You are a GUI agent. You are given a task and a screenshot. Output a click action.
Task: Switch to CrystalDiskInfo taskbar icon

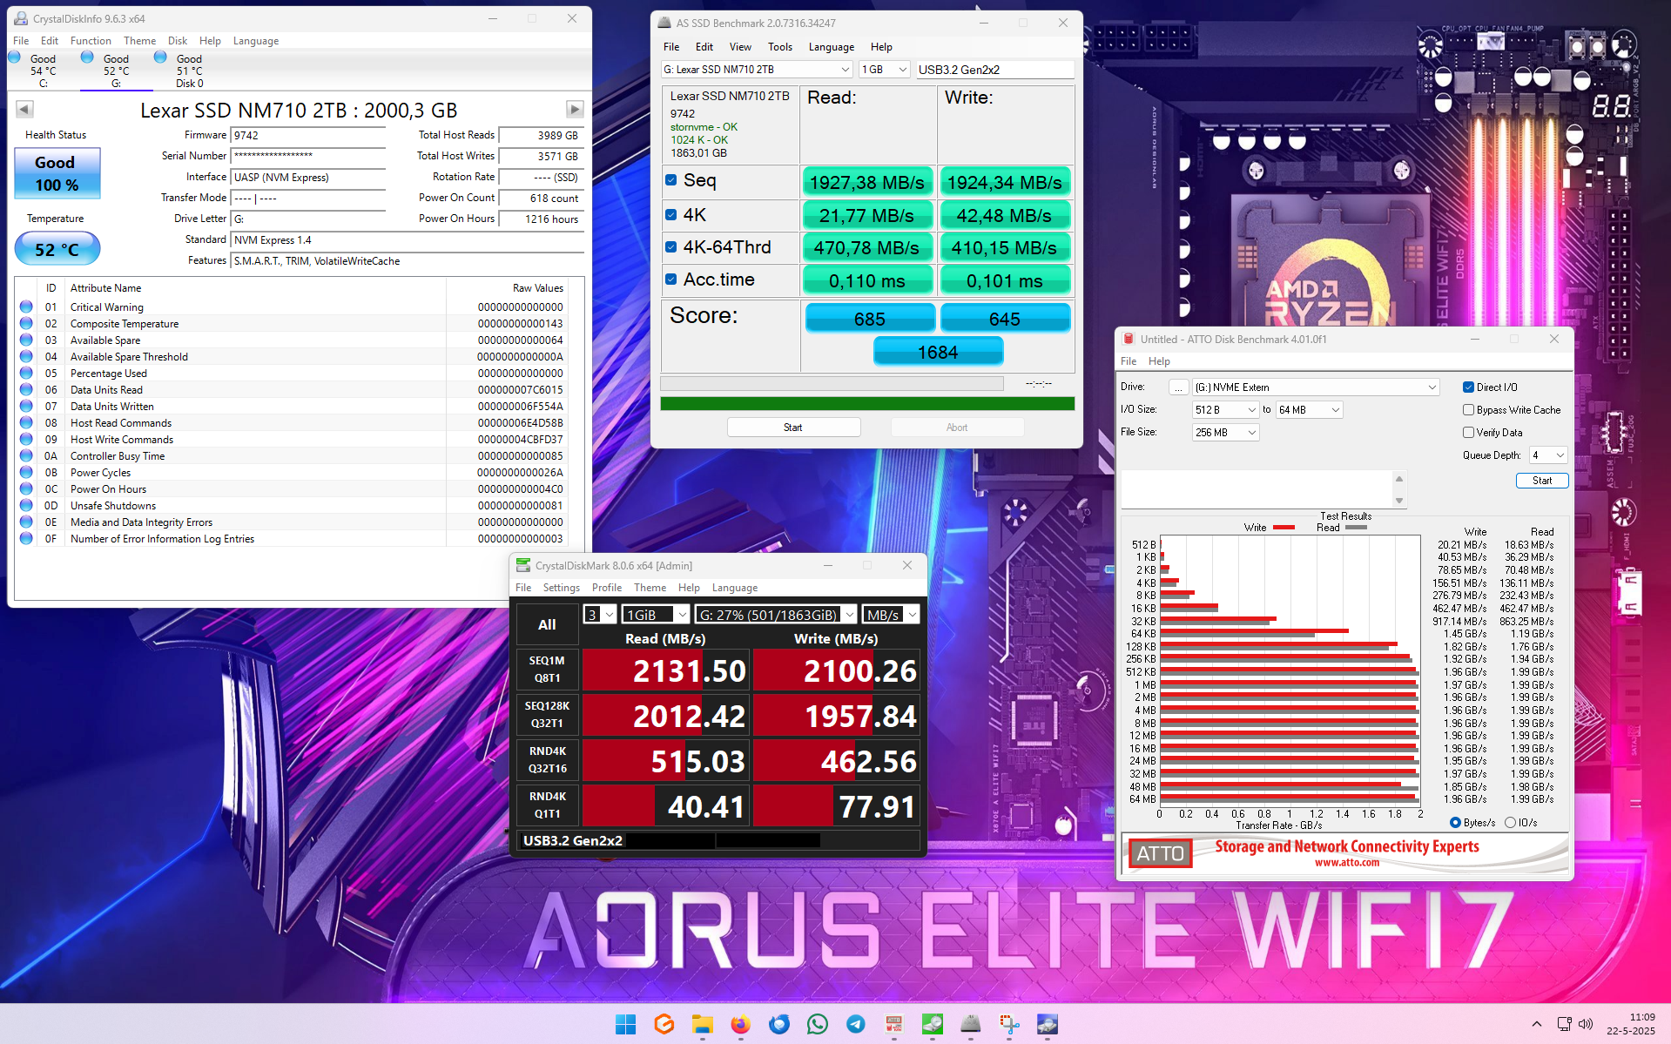(1047, 1024)
